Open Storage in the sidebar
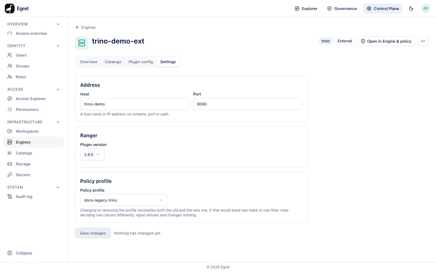Viewport: 436px width, 272px height. coord(34,164)
